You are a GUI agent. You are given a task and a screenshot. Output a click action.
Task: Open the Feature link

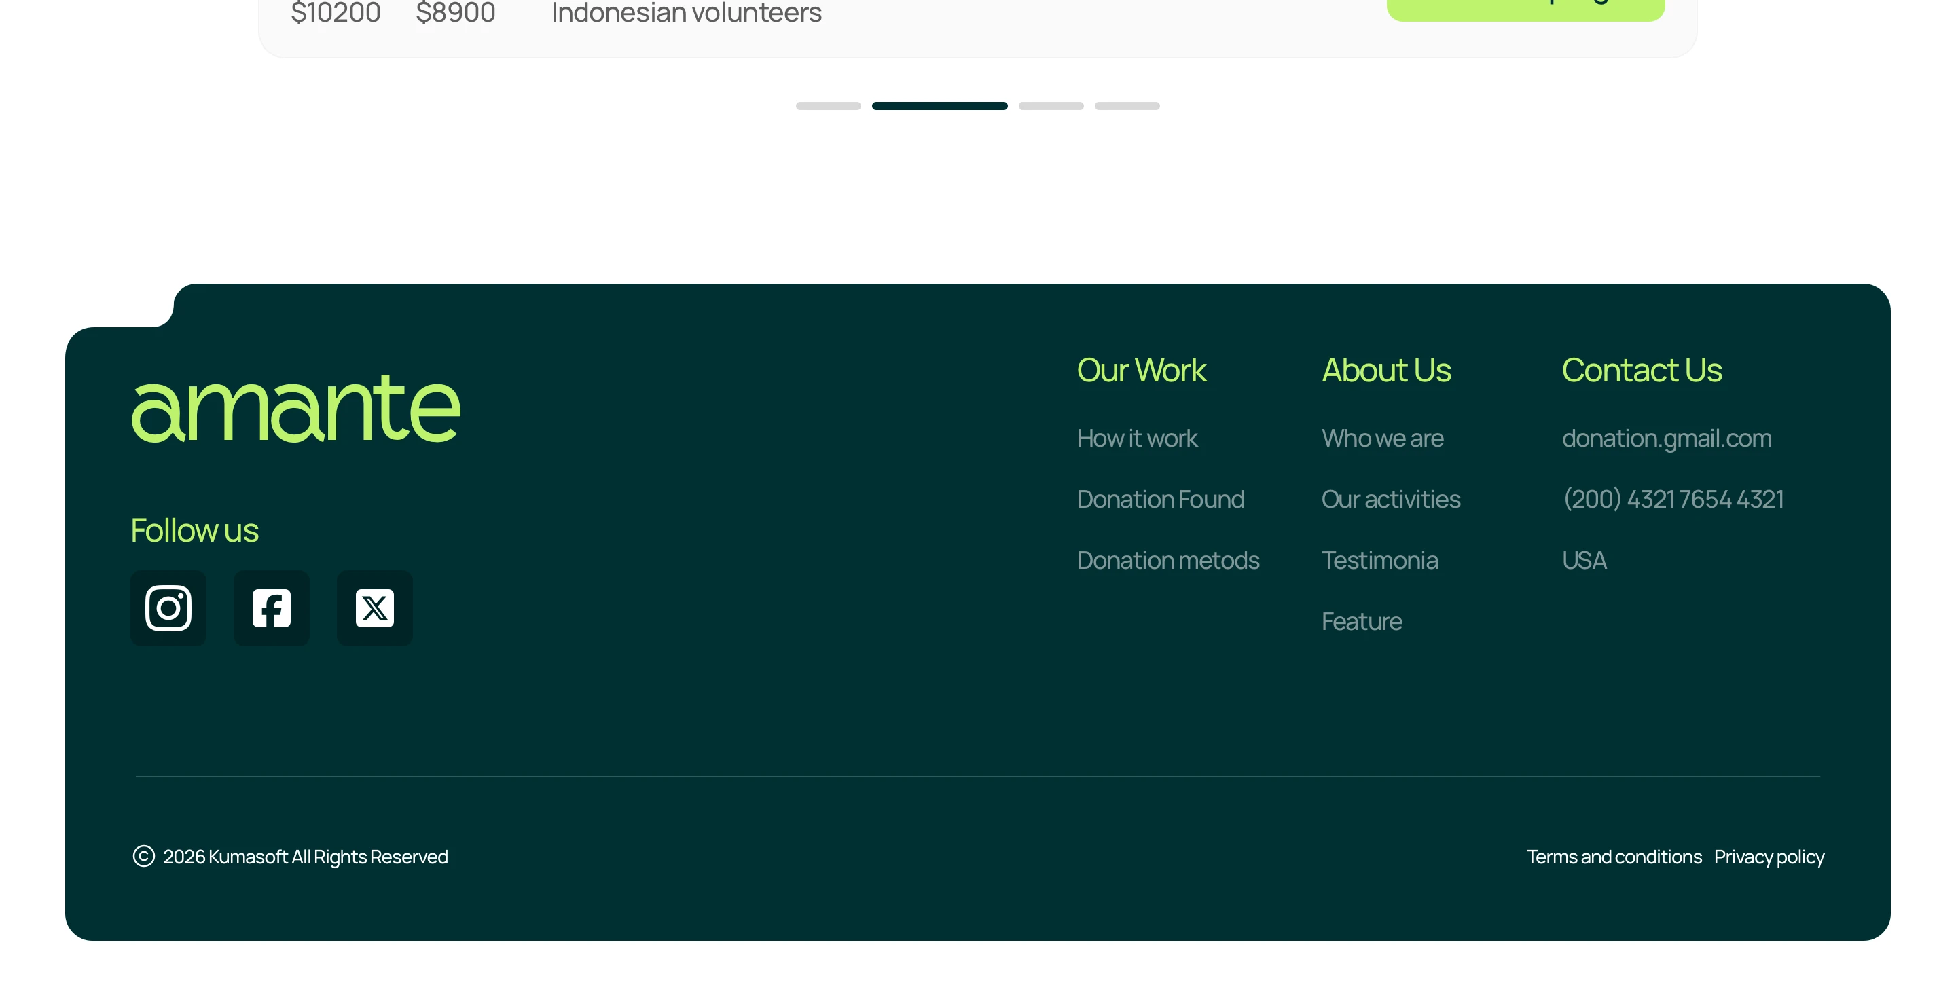point(1362,621)
